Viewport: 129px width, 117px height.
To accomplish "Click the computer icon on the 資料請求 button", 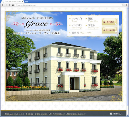I will coord(104,22).
